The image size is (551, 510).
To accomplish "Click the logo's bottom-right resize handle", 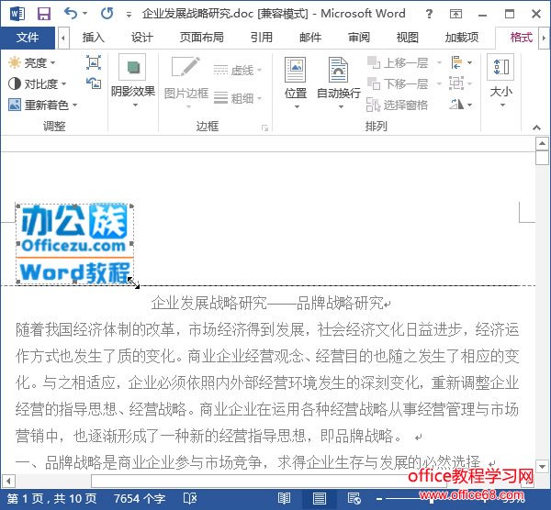I will point(132,281).
